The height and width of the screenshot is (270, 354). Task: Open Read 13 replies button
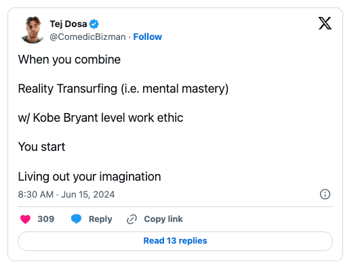pos(175,241)
